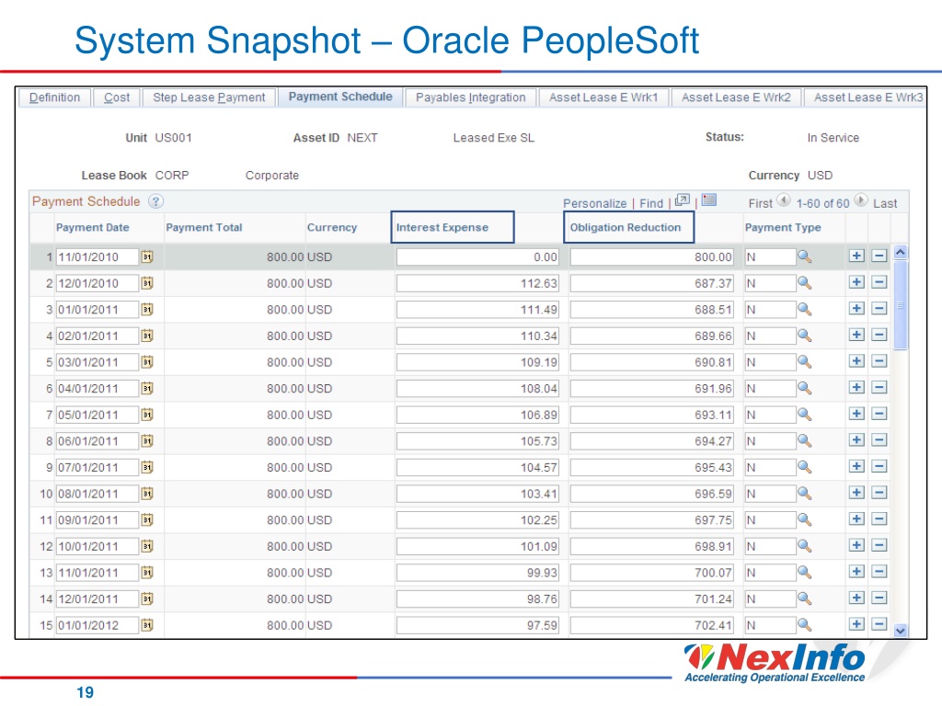Look up payment type in row 8
This screenshot has height=706, width=942.
coord(804,440)
